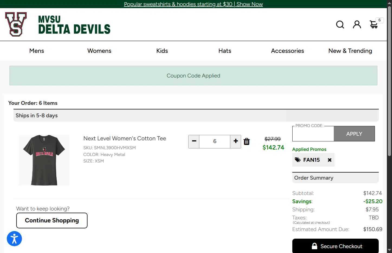The height and width of the screenshot is (253, 392).
Task: Click the Order Summary heading
Action: 314,178
